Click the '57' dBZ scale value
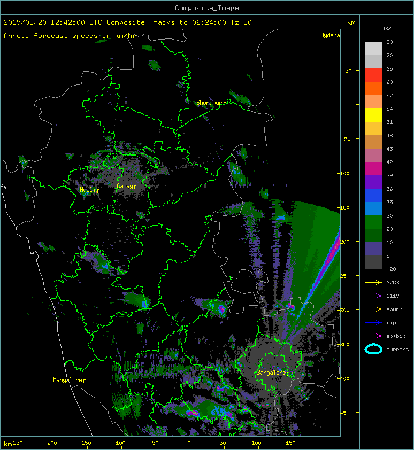414x450 pixels. [x=389, y=95]
